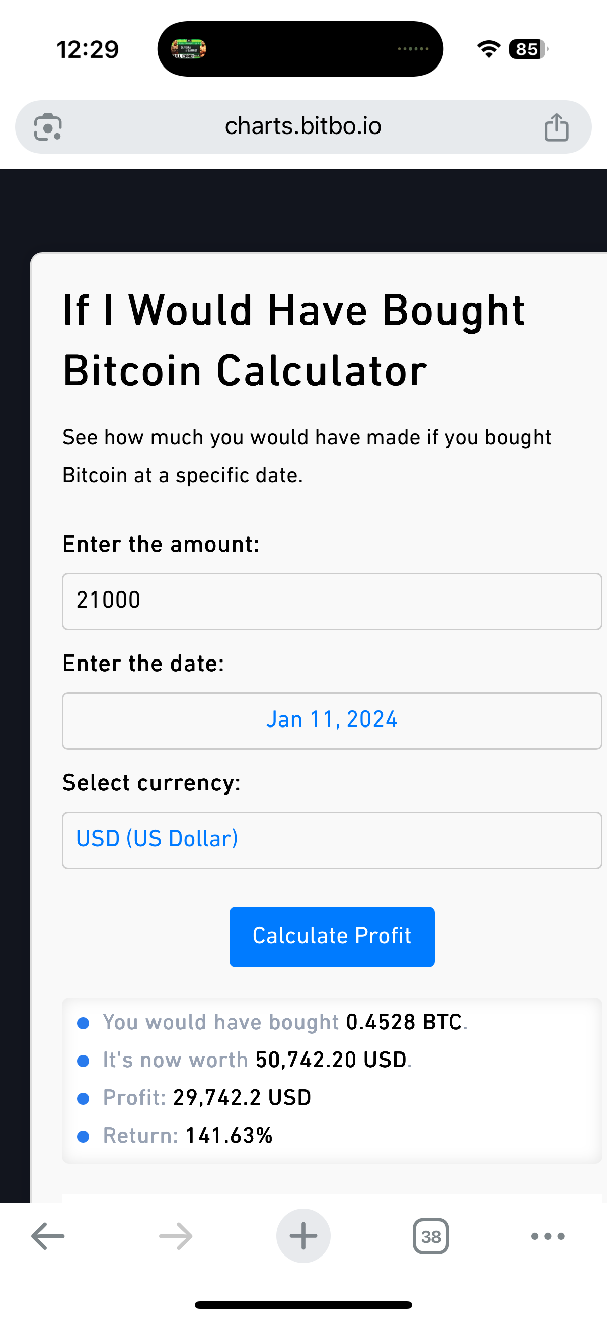Open the tab switcher showing 38 tabs
607x1321 pixels.
(431, 1236)
